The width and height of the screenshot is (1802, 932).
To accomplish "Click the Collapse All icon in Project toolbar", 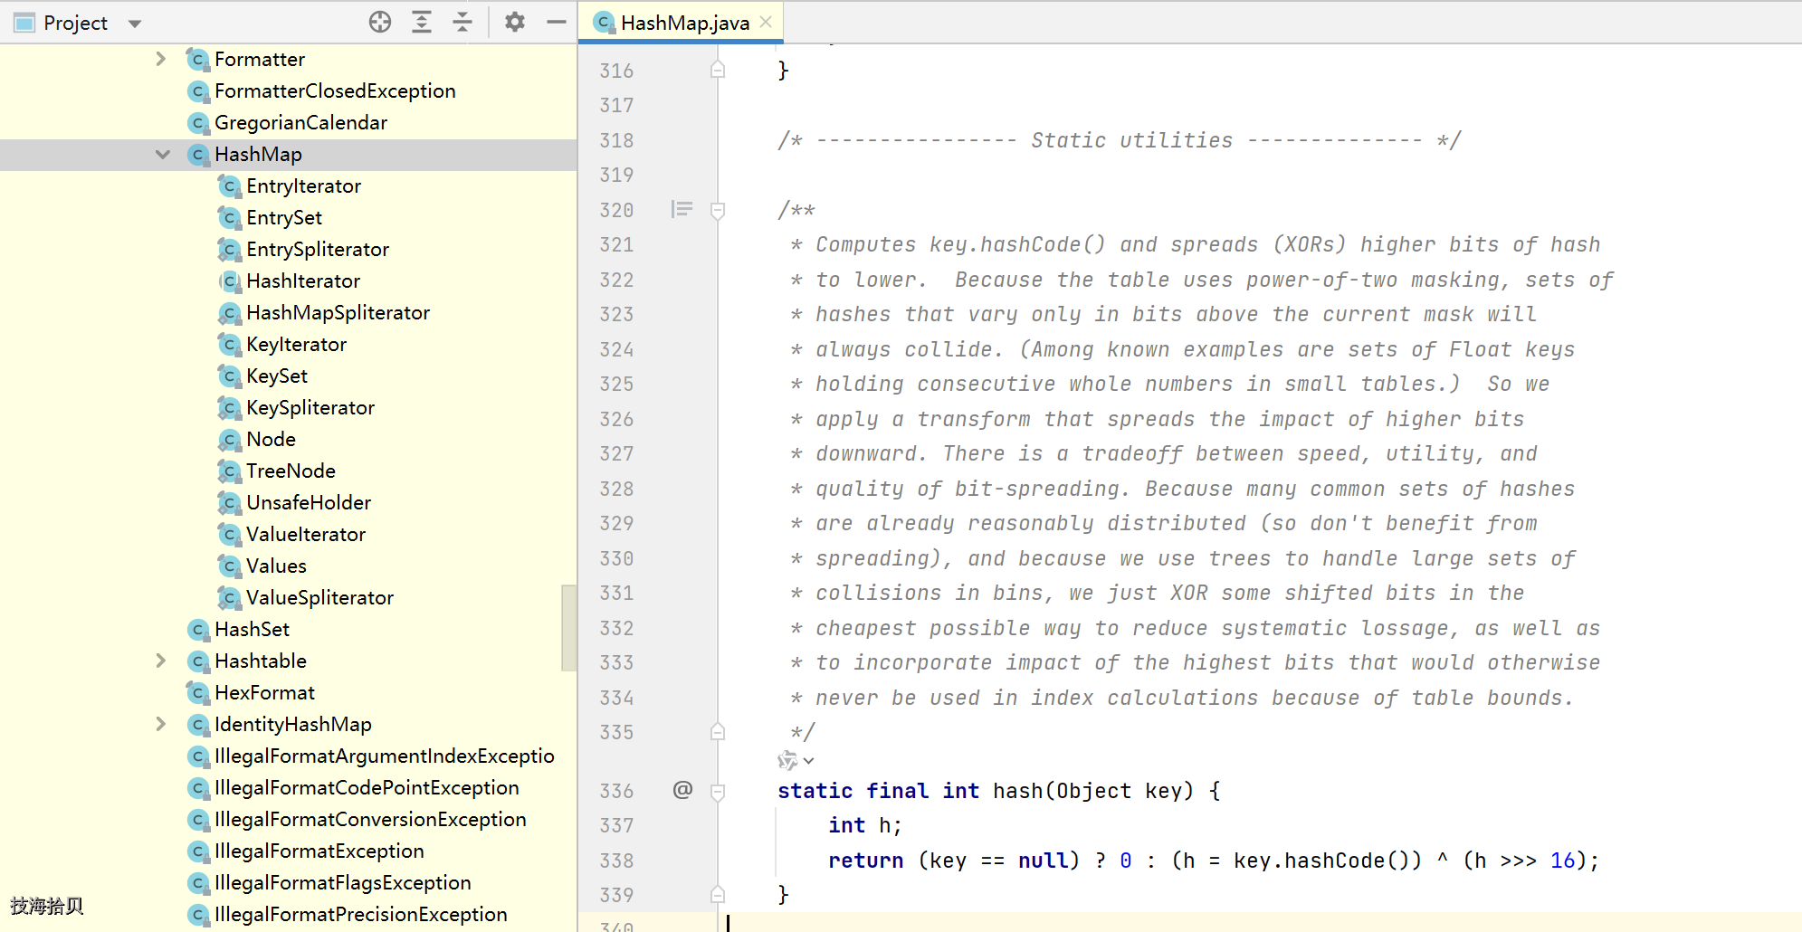I will [x=462, y=22].
